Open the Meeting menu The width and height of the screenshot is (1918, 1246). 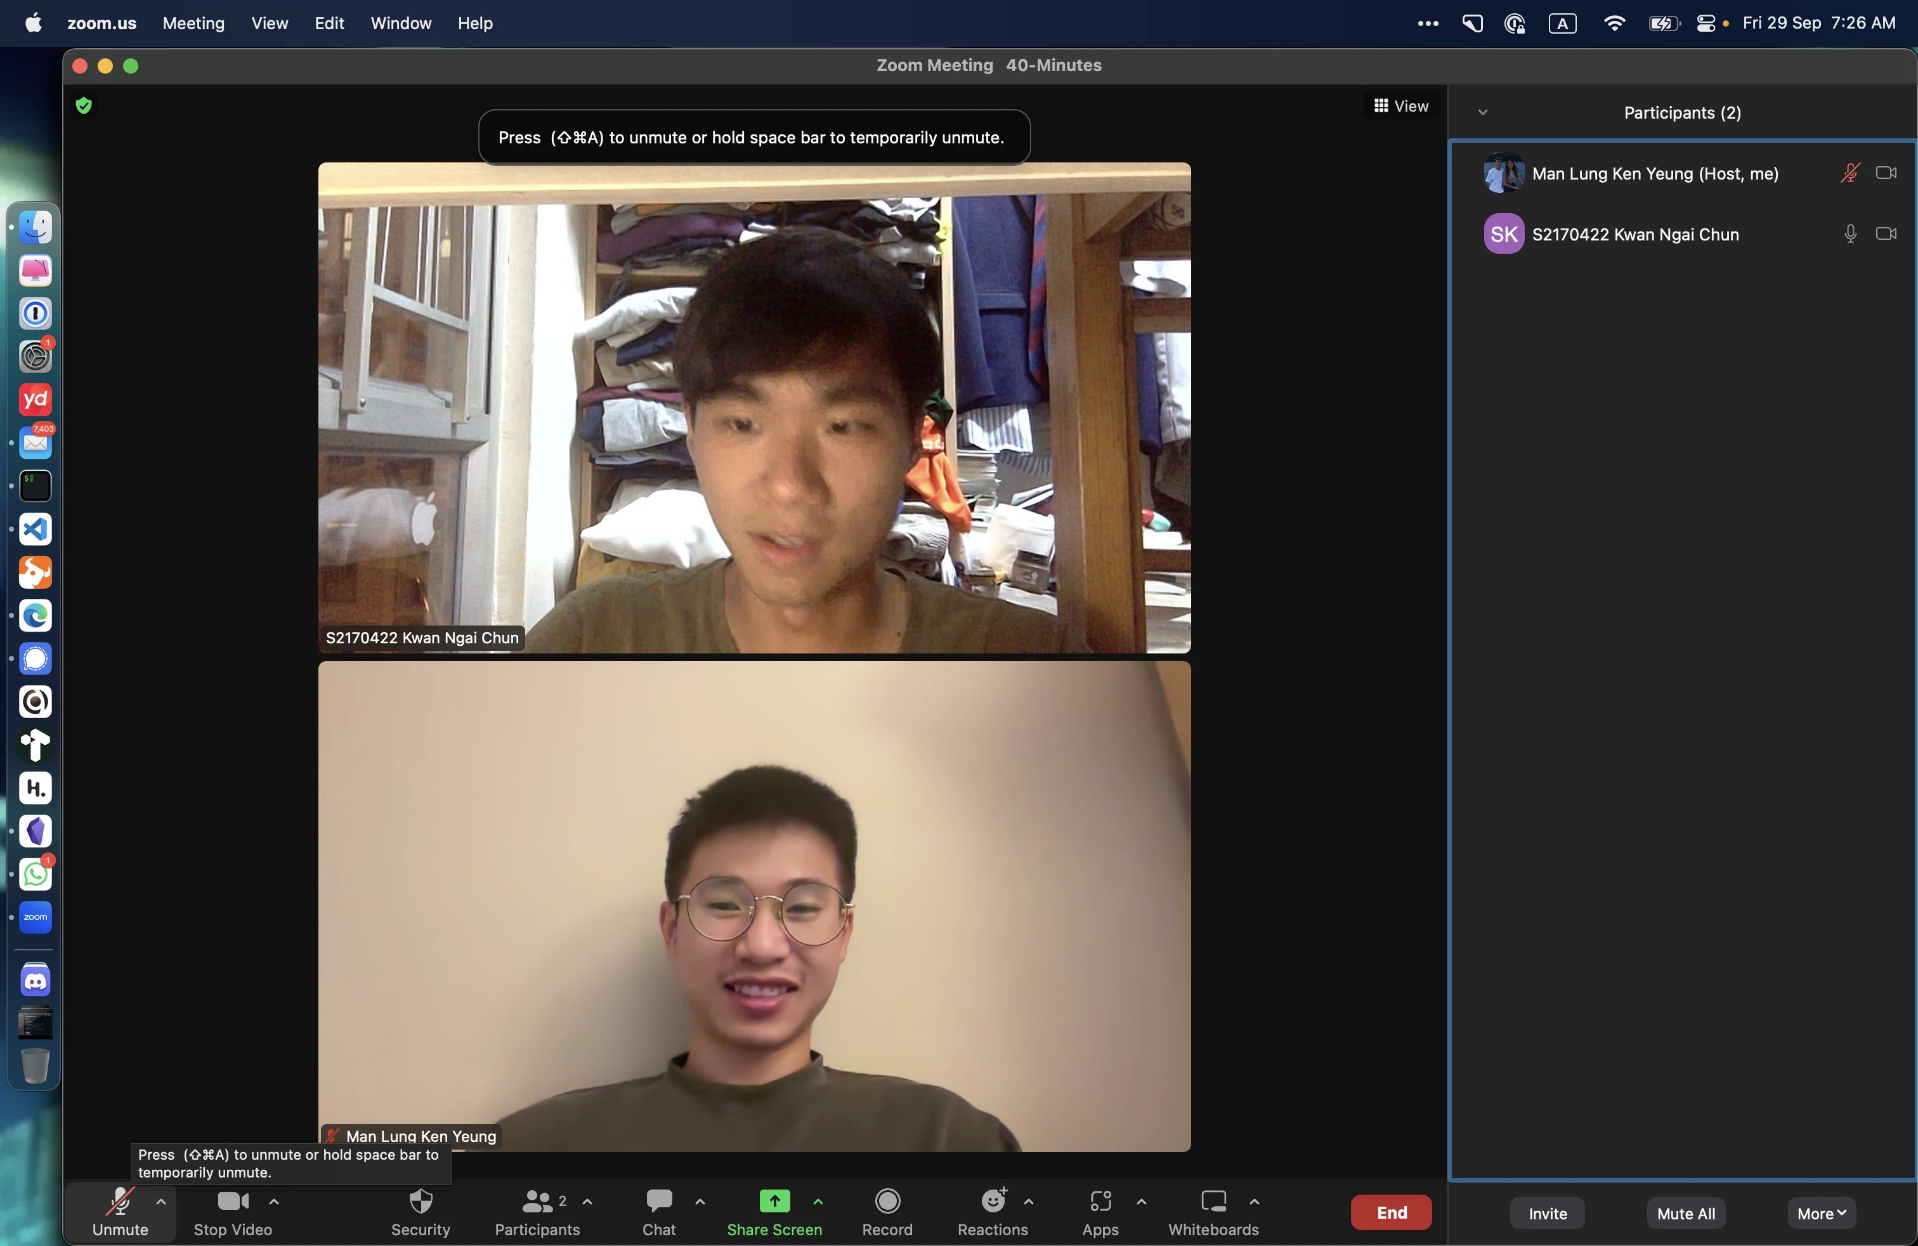193,23
